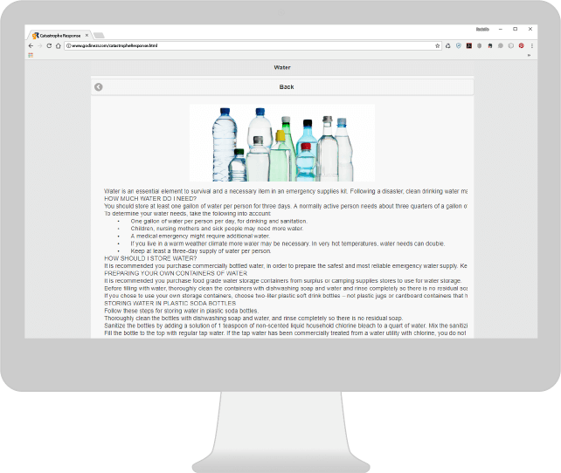Click the gray shield extension icon

point(480,45)
